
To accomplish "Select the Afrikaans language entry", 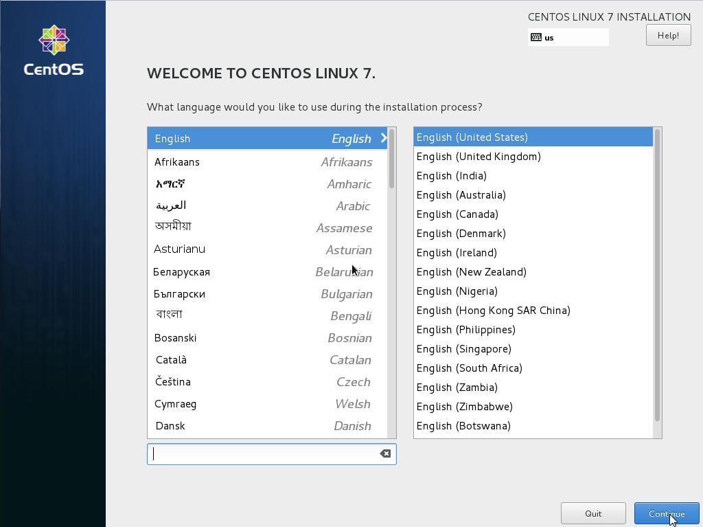I will (176, 162).
